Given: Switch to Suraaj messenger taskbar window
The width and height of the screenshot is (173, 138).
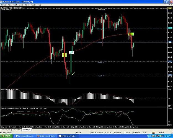Looking at the screenshot, I should [25, 136].
